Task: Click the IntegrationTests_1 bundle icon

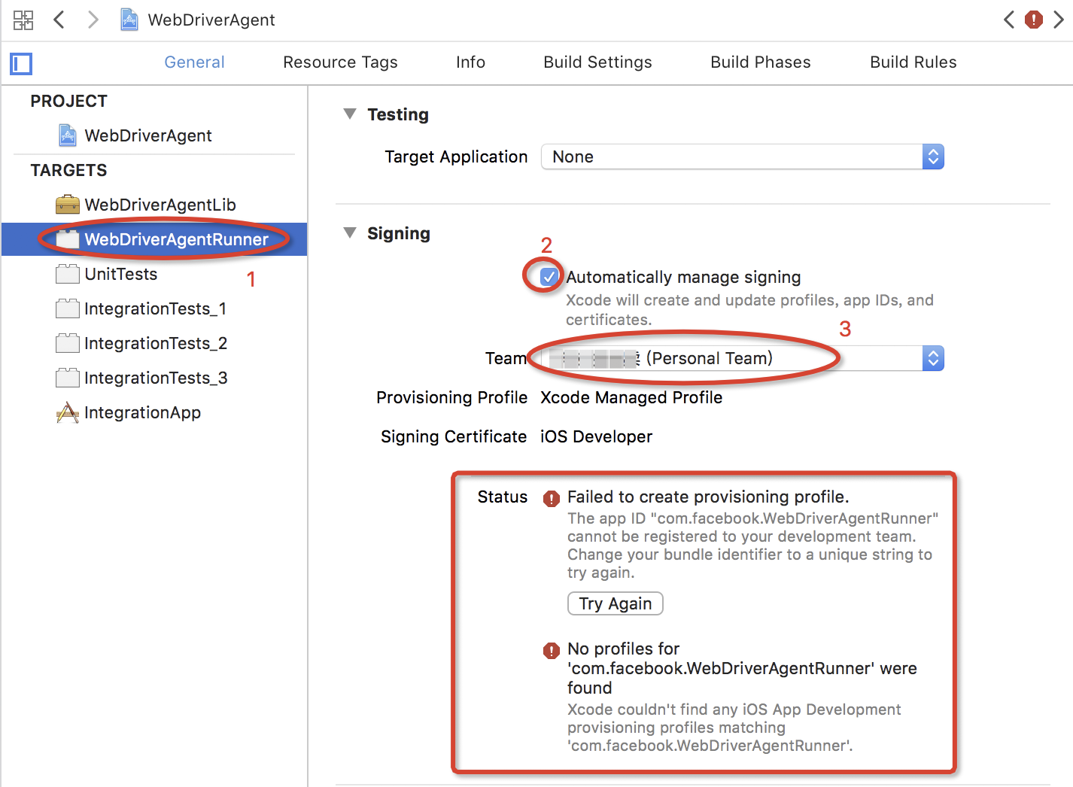Action: [x=68, y=308]
